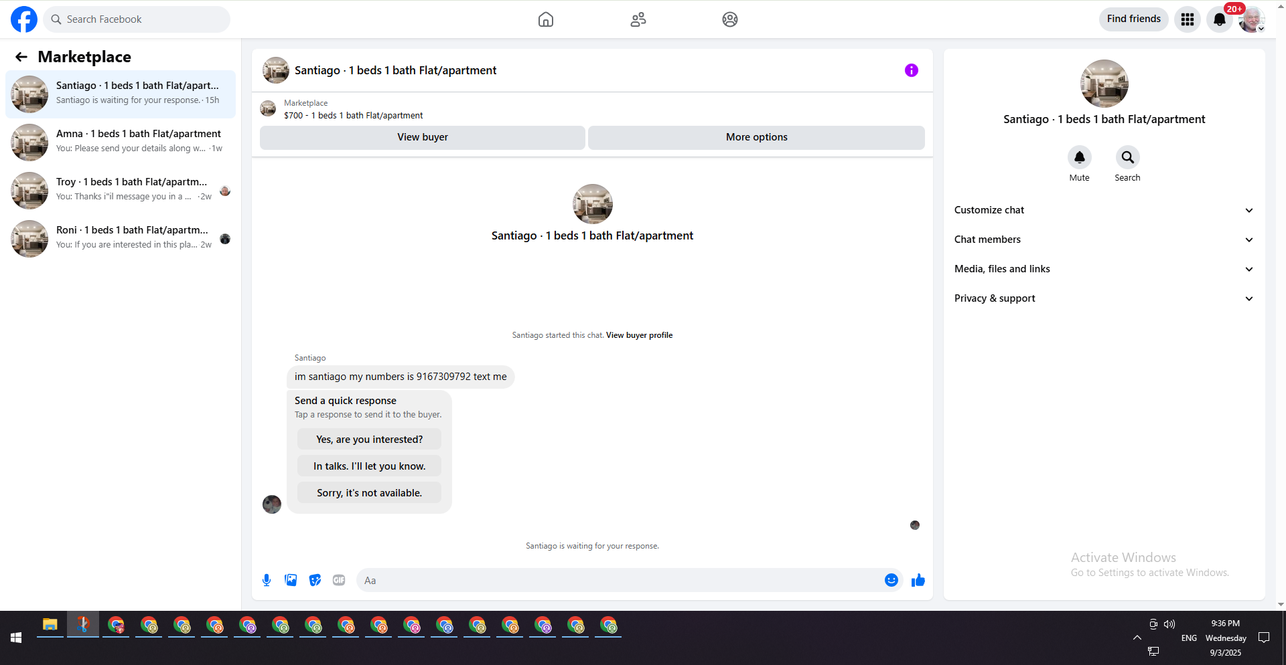The image size is (1286, 665).
Task: Send a thumbs up like
Action: 918,580
